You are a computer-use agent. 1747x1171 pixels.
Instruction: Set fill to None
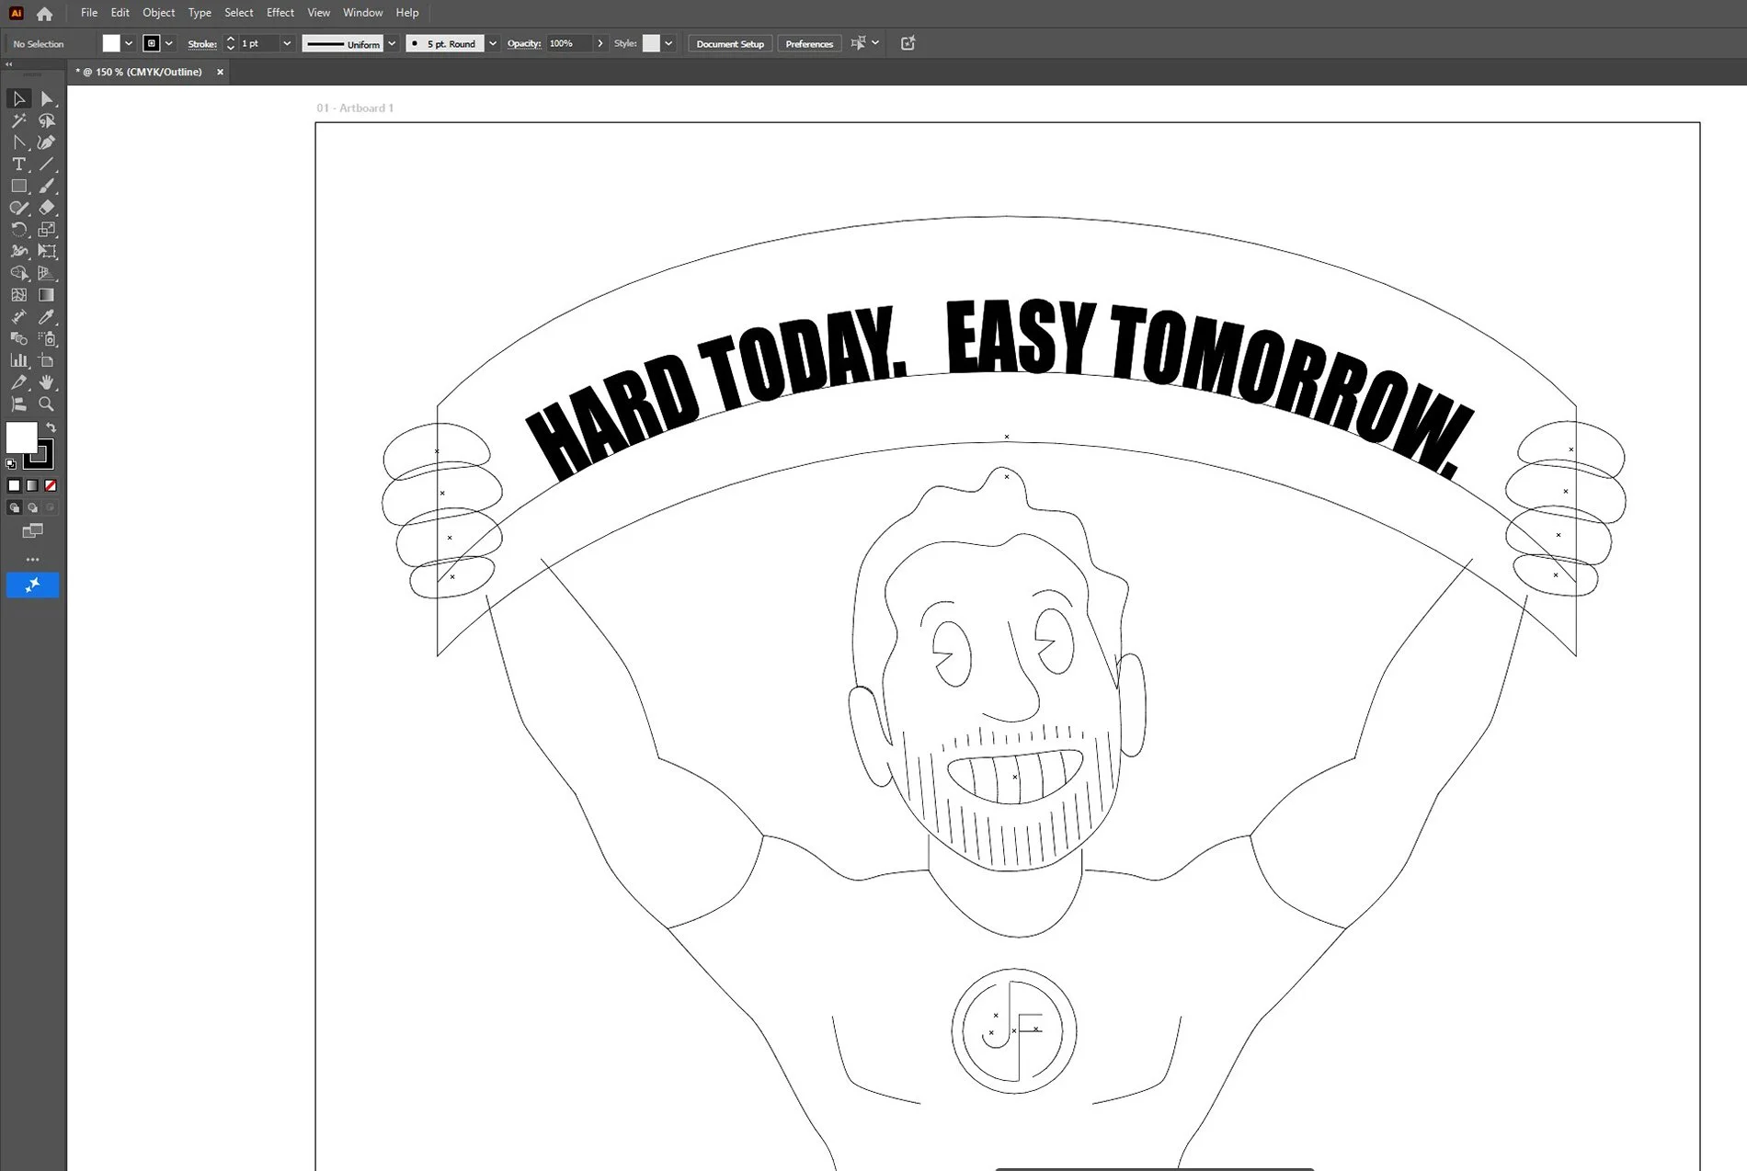[x=50, y=485]
